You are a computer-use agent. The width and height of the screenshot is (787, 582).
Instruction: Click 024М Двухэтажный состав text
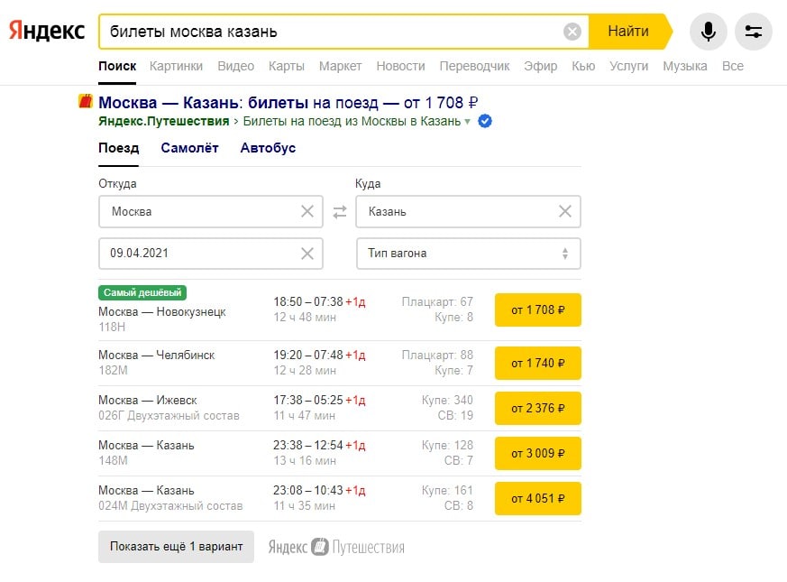pyautogui.click(x=170, y=505)
